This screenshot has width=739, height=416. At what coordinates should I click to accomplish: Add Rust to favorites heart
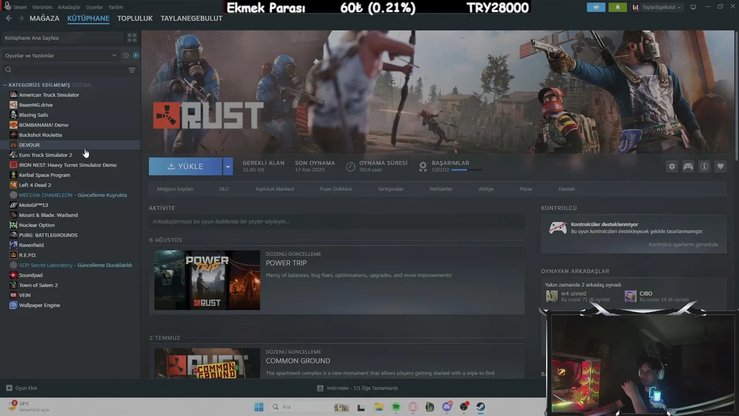721,166
